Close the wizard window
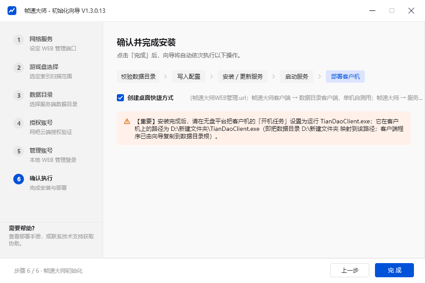 pos(411,11)
